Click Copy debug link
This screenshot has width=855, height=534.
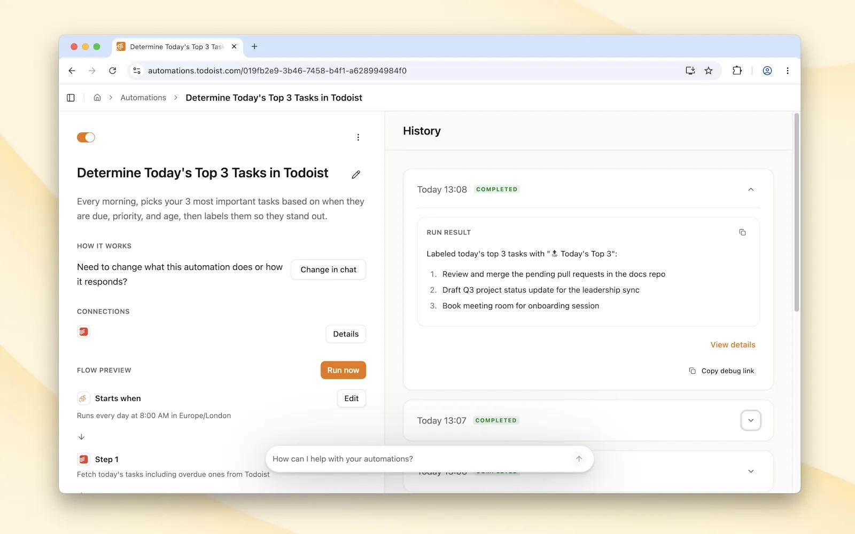tap(721, 371)
